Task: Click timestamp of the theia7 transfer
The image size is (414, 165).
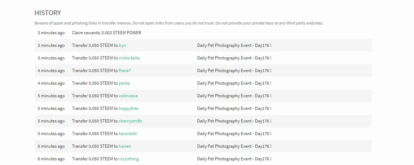Action: point(51,71)
